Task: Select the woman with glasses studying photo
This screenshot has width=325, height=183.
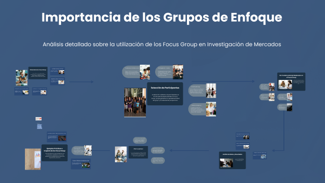Action: 22,78
